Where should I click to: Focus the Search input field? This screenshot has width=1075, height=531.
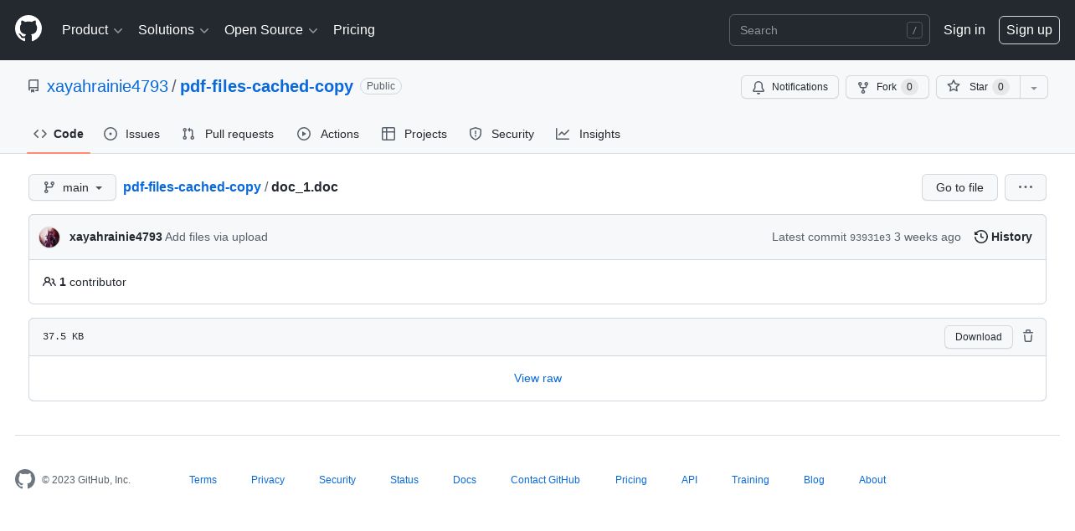[830, 30]
